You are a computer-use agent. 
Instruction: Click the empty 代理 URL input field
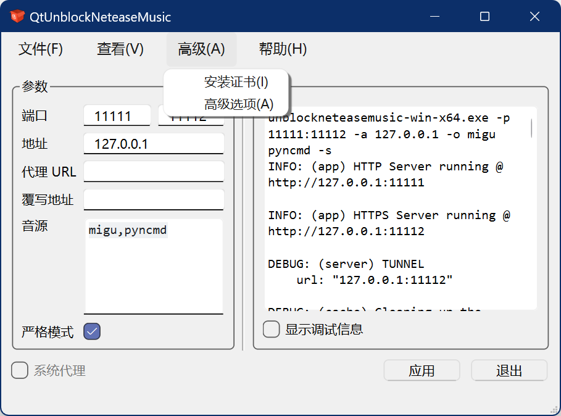click(154, 172)
